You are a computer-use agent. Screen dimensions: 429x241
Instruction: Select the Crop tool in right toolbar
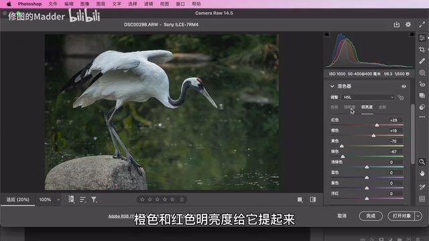pyautogui.click(x=422, y=50)
